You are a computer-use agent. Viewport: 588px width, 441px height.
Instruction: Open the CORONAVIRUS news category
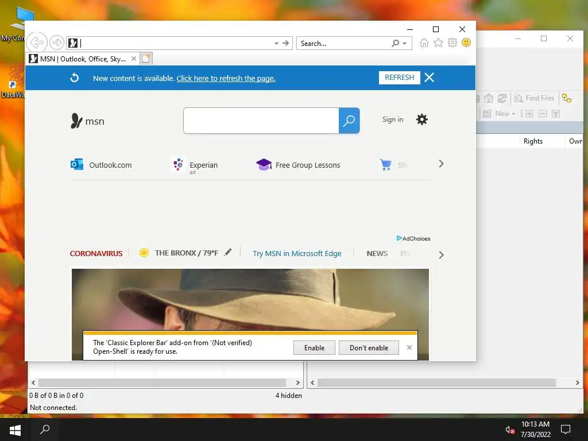[x=96, y=253]
